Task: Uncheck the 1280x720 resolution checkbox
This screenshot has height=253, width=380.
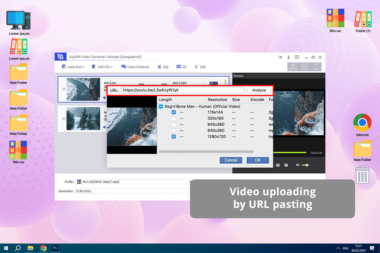Action: (174, 137)
